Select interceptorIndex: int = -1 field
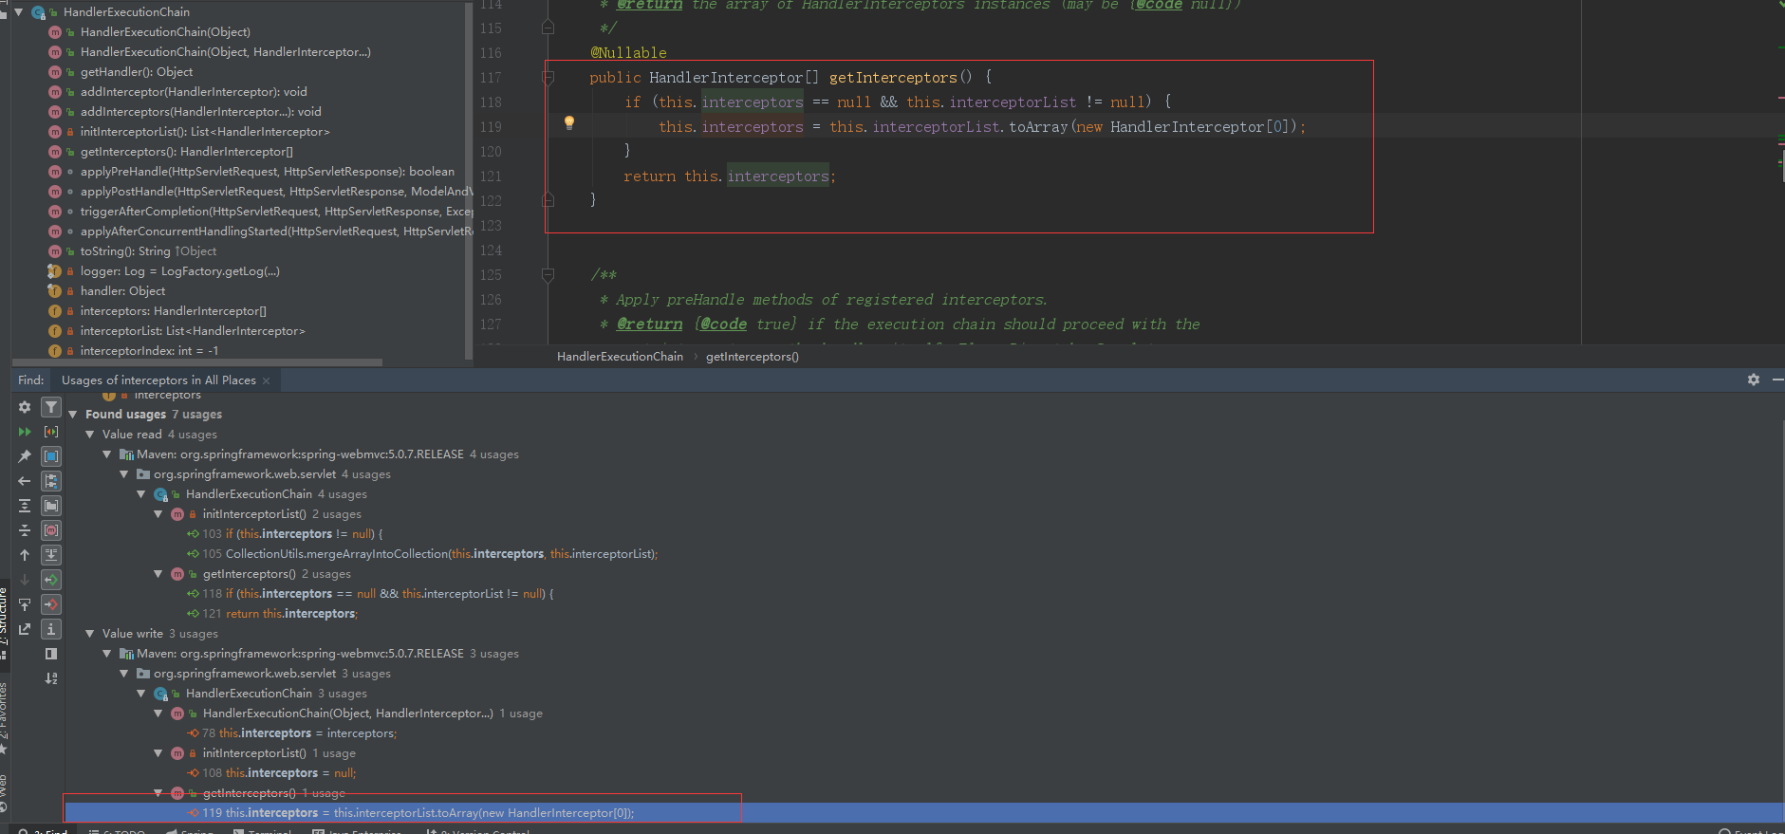This screenshot has height=834, width=1785. (x=149, y=351)
